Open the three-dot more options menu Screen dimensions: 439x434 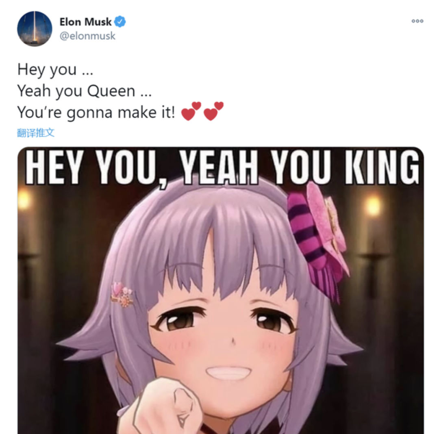(417, 21)
